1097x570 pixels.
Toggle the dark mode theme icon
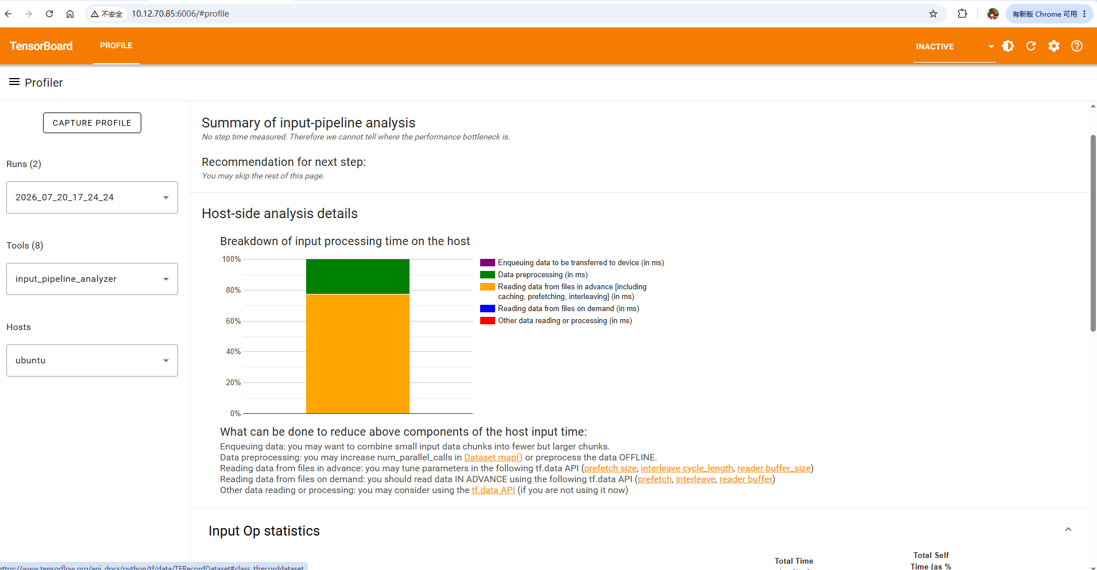1008,46
